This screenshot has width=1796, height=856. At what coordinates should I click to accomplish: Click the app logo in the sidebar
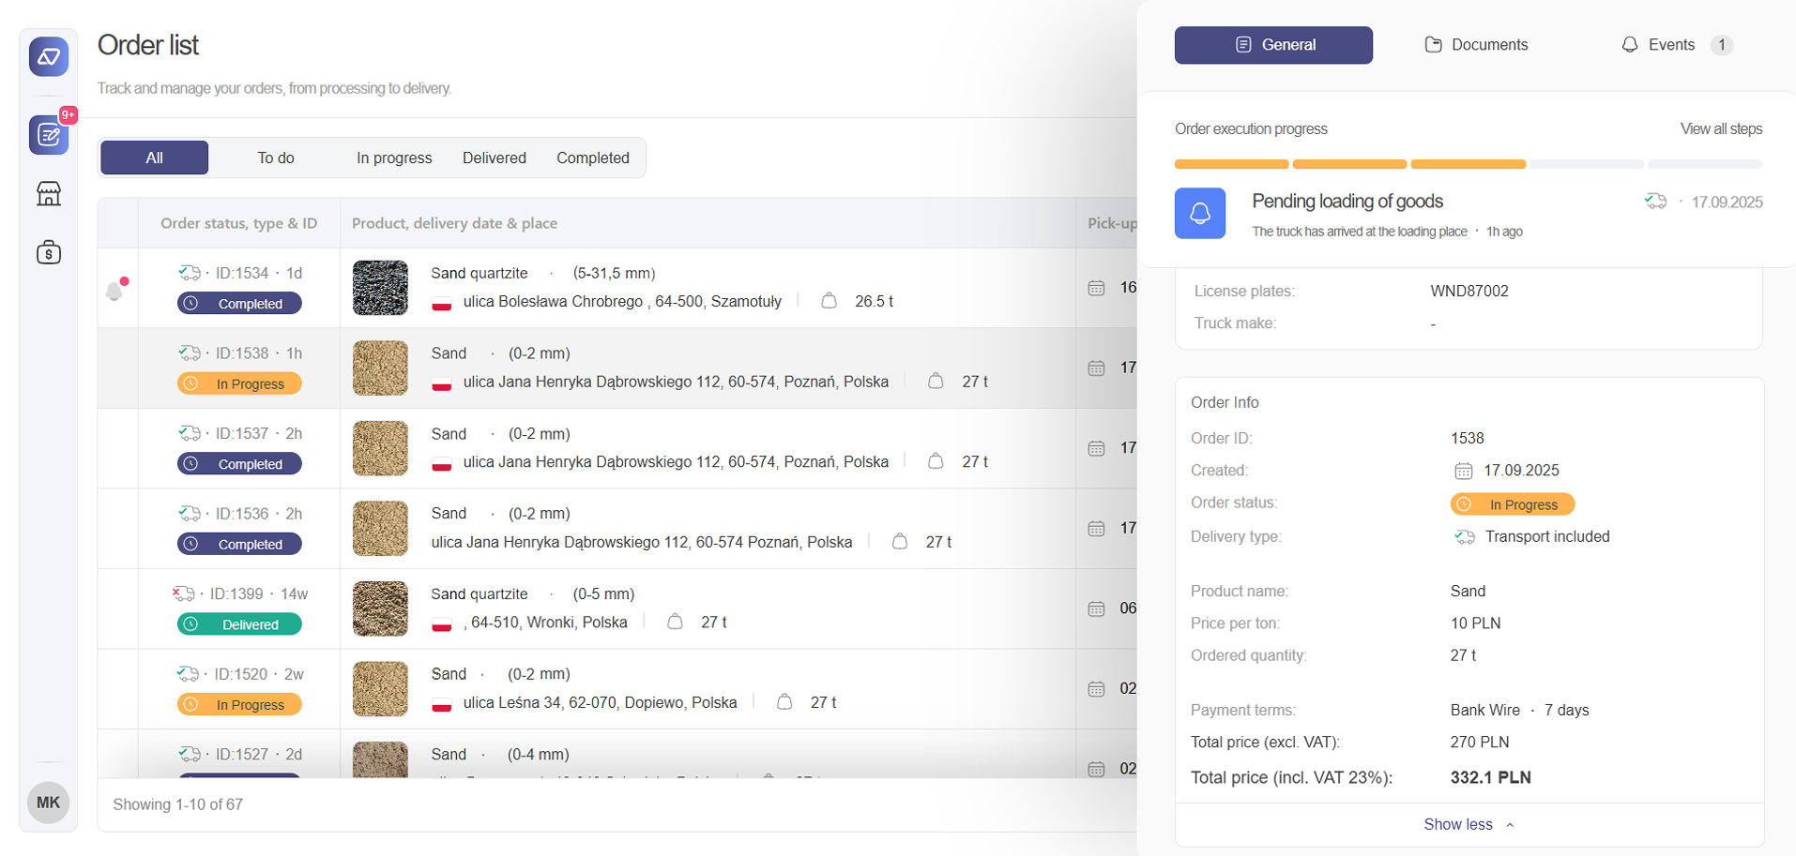49,57
